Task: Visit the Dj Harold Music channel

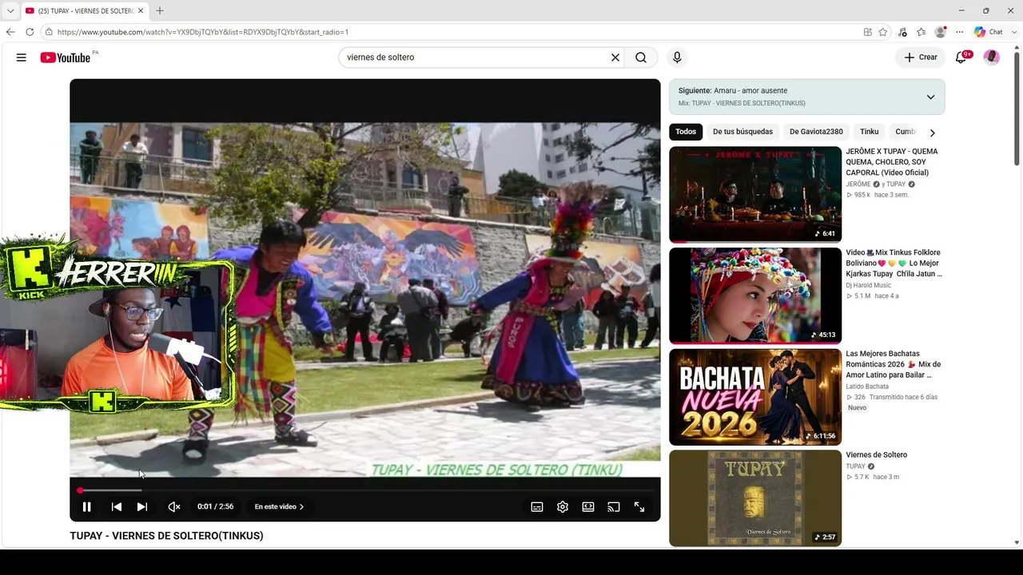Action: coord(869,285)
